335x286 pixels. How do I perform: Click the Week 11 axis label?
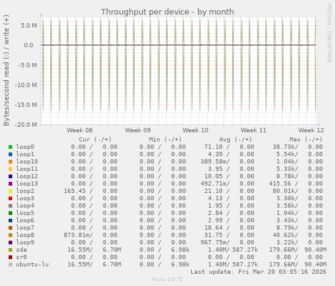click(x=254, y=130)
